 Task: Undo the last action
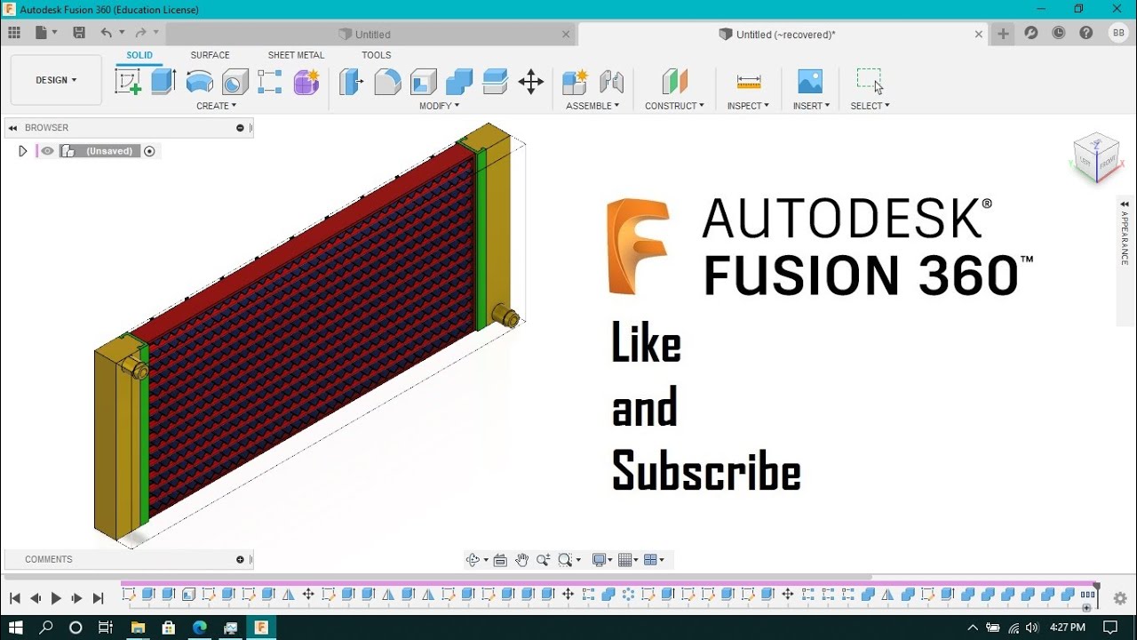coord(107,33)
